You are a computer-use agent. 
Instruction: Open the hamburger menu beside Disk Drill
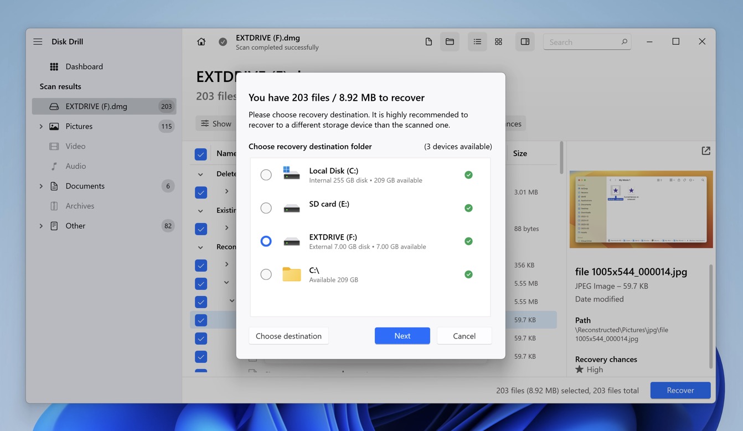[38, 41]
